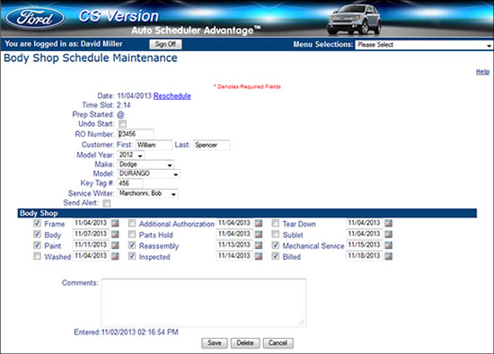Click the Save button
Screen dimensions: 494x354
215,343
